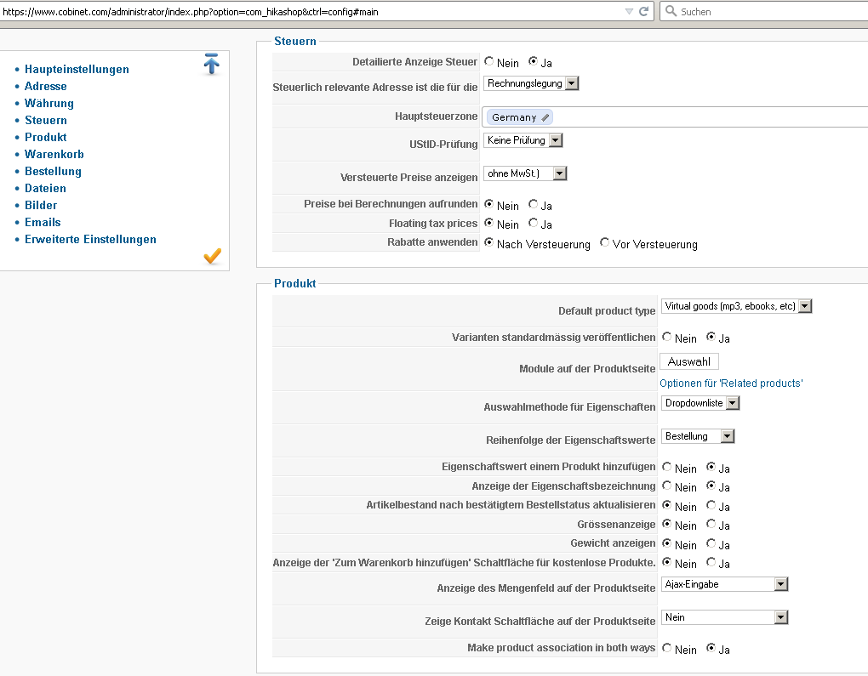Jump to Bestellung settings
Screen dimensions: 868x676
[x=53, y=172]
